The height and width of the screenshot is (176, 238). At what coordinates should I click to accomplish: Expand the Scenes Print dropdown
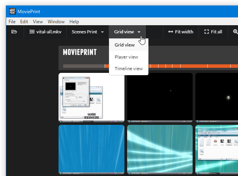(x=88, y=32)
